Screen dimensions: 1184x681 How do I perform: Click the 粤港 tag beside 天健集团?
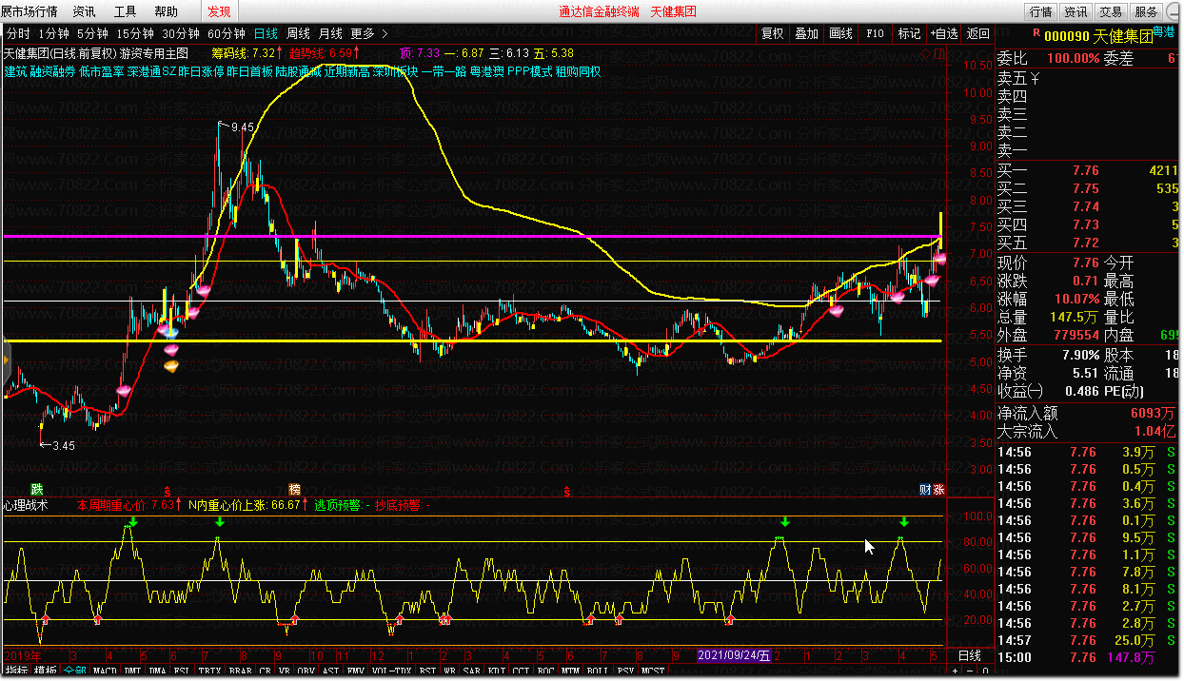pos(1164,31)
